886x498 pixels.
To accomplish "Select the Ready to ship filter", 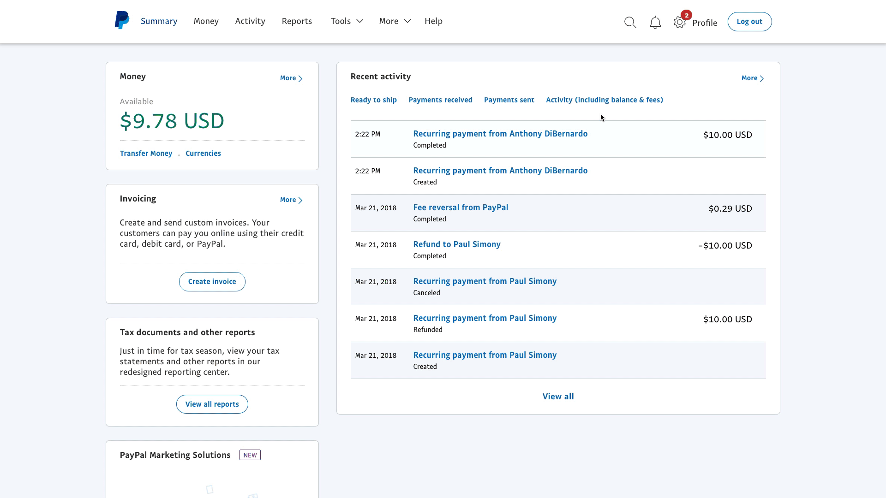I will tap(373, 100).
